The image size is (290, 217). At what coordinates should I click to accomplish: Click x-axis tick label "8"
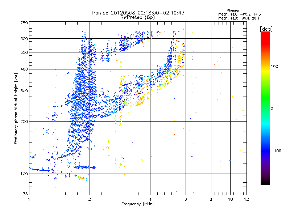click(211, 199)
